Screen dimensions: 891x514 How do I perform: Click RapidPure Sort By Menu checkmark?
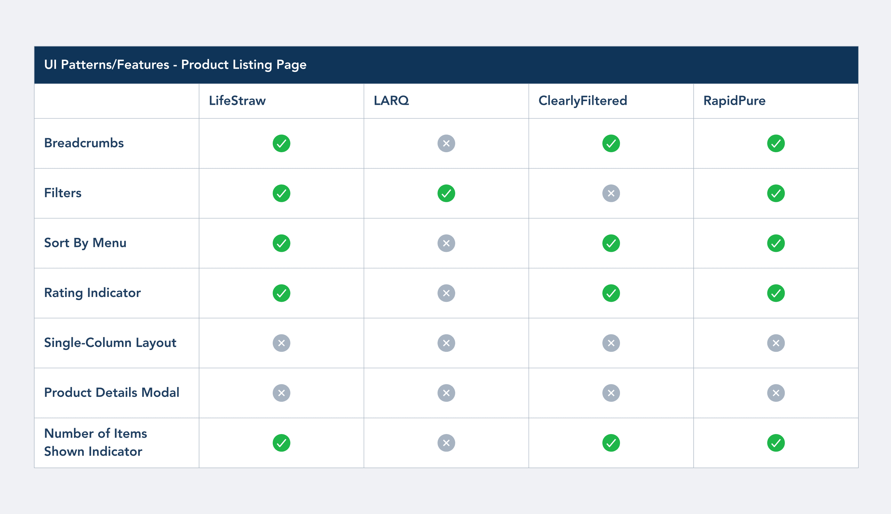click(776, 243)
